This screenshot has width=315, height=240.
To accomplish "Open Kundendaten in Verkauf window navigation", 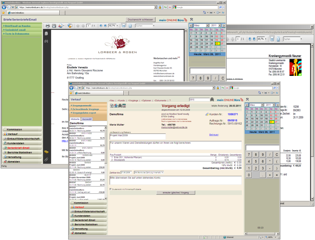I will pos(88,216).
